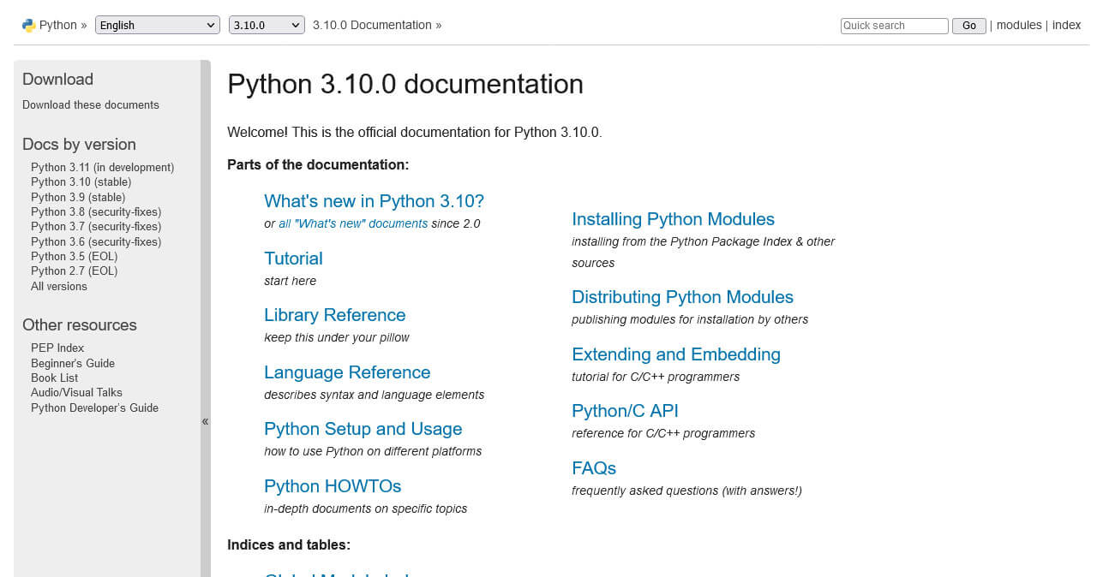Click 'in-depth documents on specific topics' text
Screen dimensions: 1103x577
click(x=366, y=509)
